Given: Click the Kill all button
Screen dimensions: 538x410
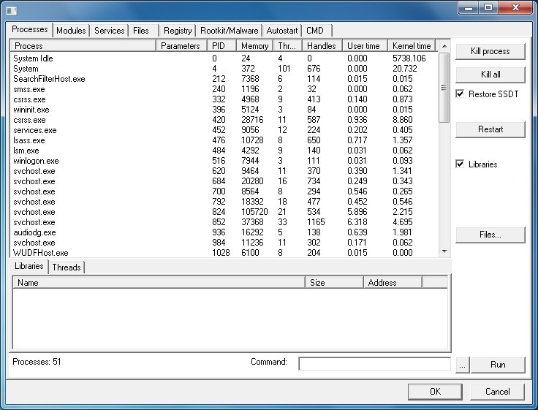Looking at the screenshot, I should point(490,75).
